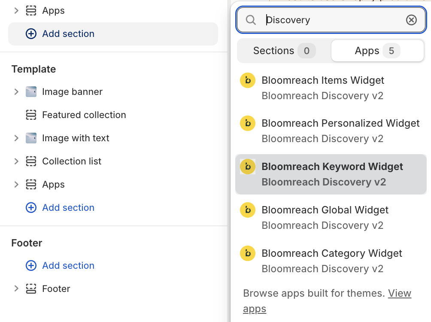Open the View apps link
Viewport: 431px width, 322px height.
tap(399, 293)
